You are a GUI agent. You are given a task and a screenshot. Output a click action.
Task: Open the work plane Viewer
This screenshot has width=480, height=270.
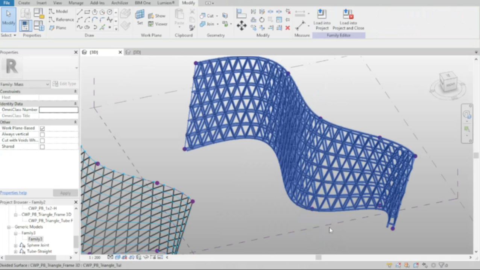[x=158, y=24]
